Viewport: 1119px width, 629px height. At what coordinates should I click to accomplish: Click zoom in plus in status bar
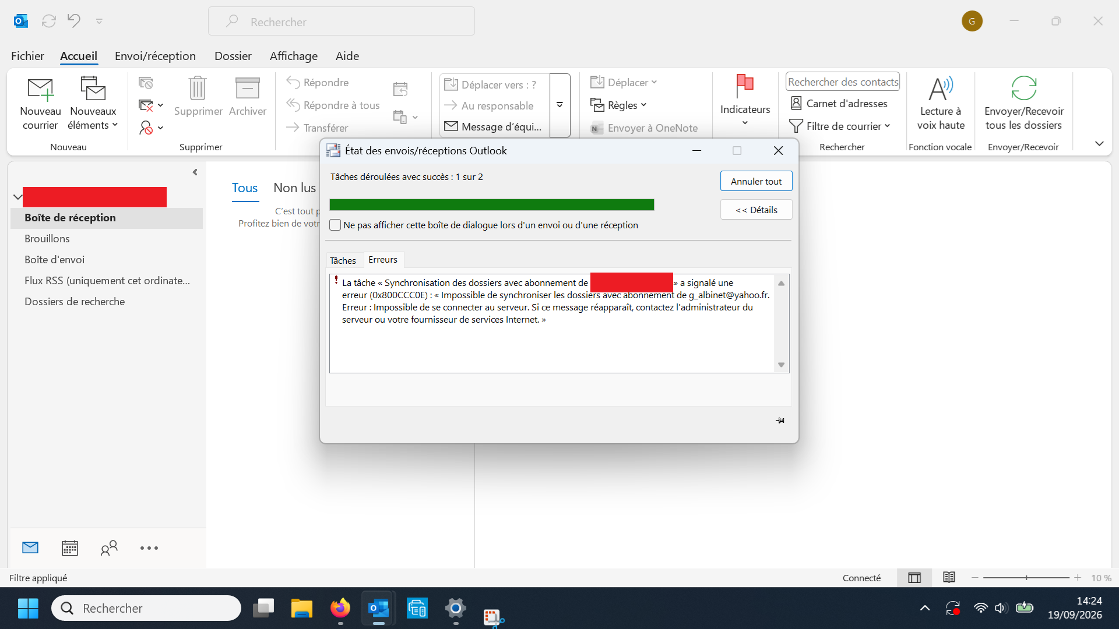tap(1078, 578)
